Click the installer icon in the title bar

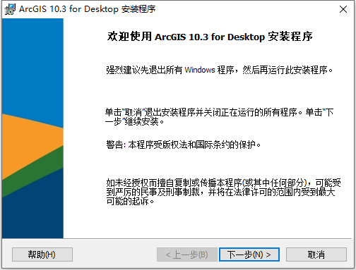(x=10, y=9)
